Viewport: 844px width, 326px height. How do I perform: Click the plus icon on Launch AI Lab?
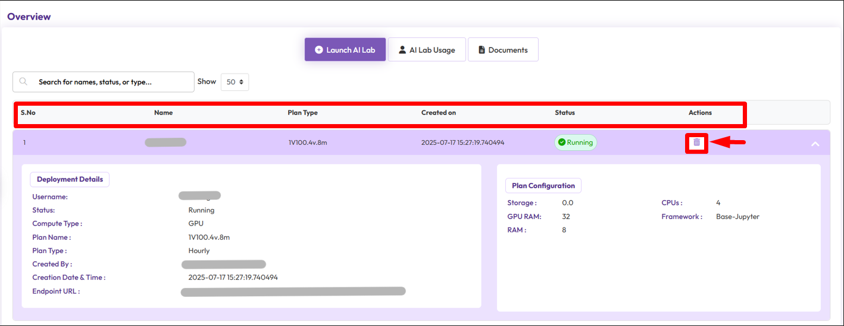[318, 50]
